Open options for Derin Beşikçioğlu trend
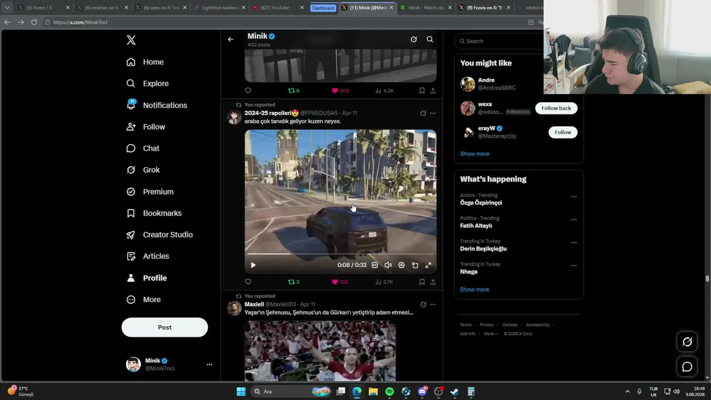Screen dimensions: 711x400 (574, 243)
